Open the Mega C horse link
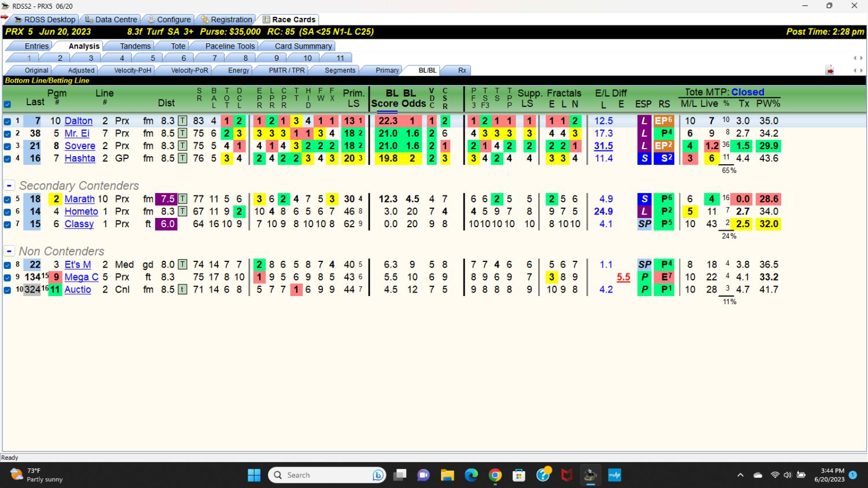Screen dimensions: 868x488 click(x=82, y=277)
